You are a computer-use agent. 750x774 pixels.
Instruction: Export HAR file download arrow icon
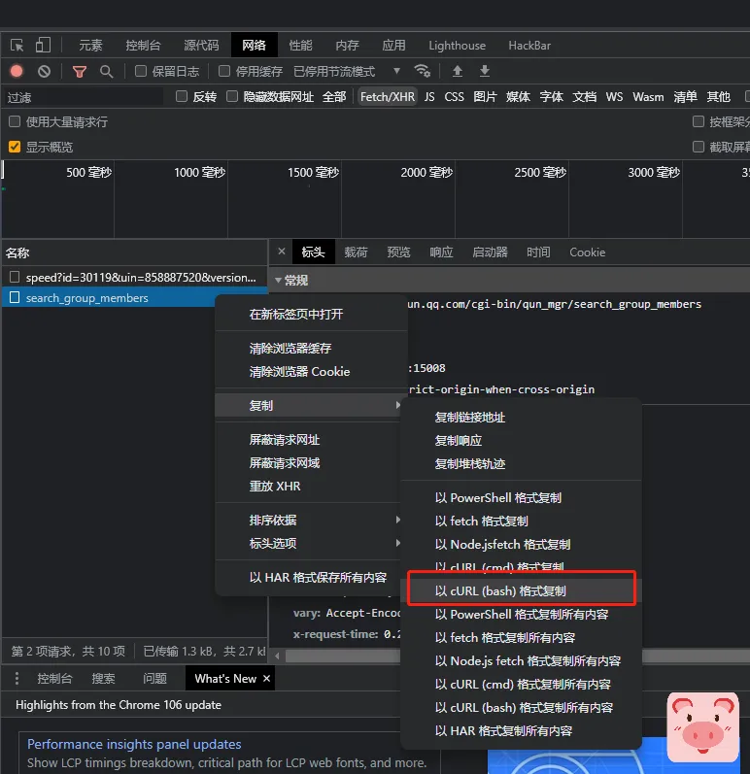tap(485, 71)
